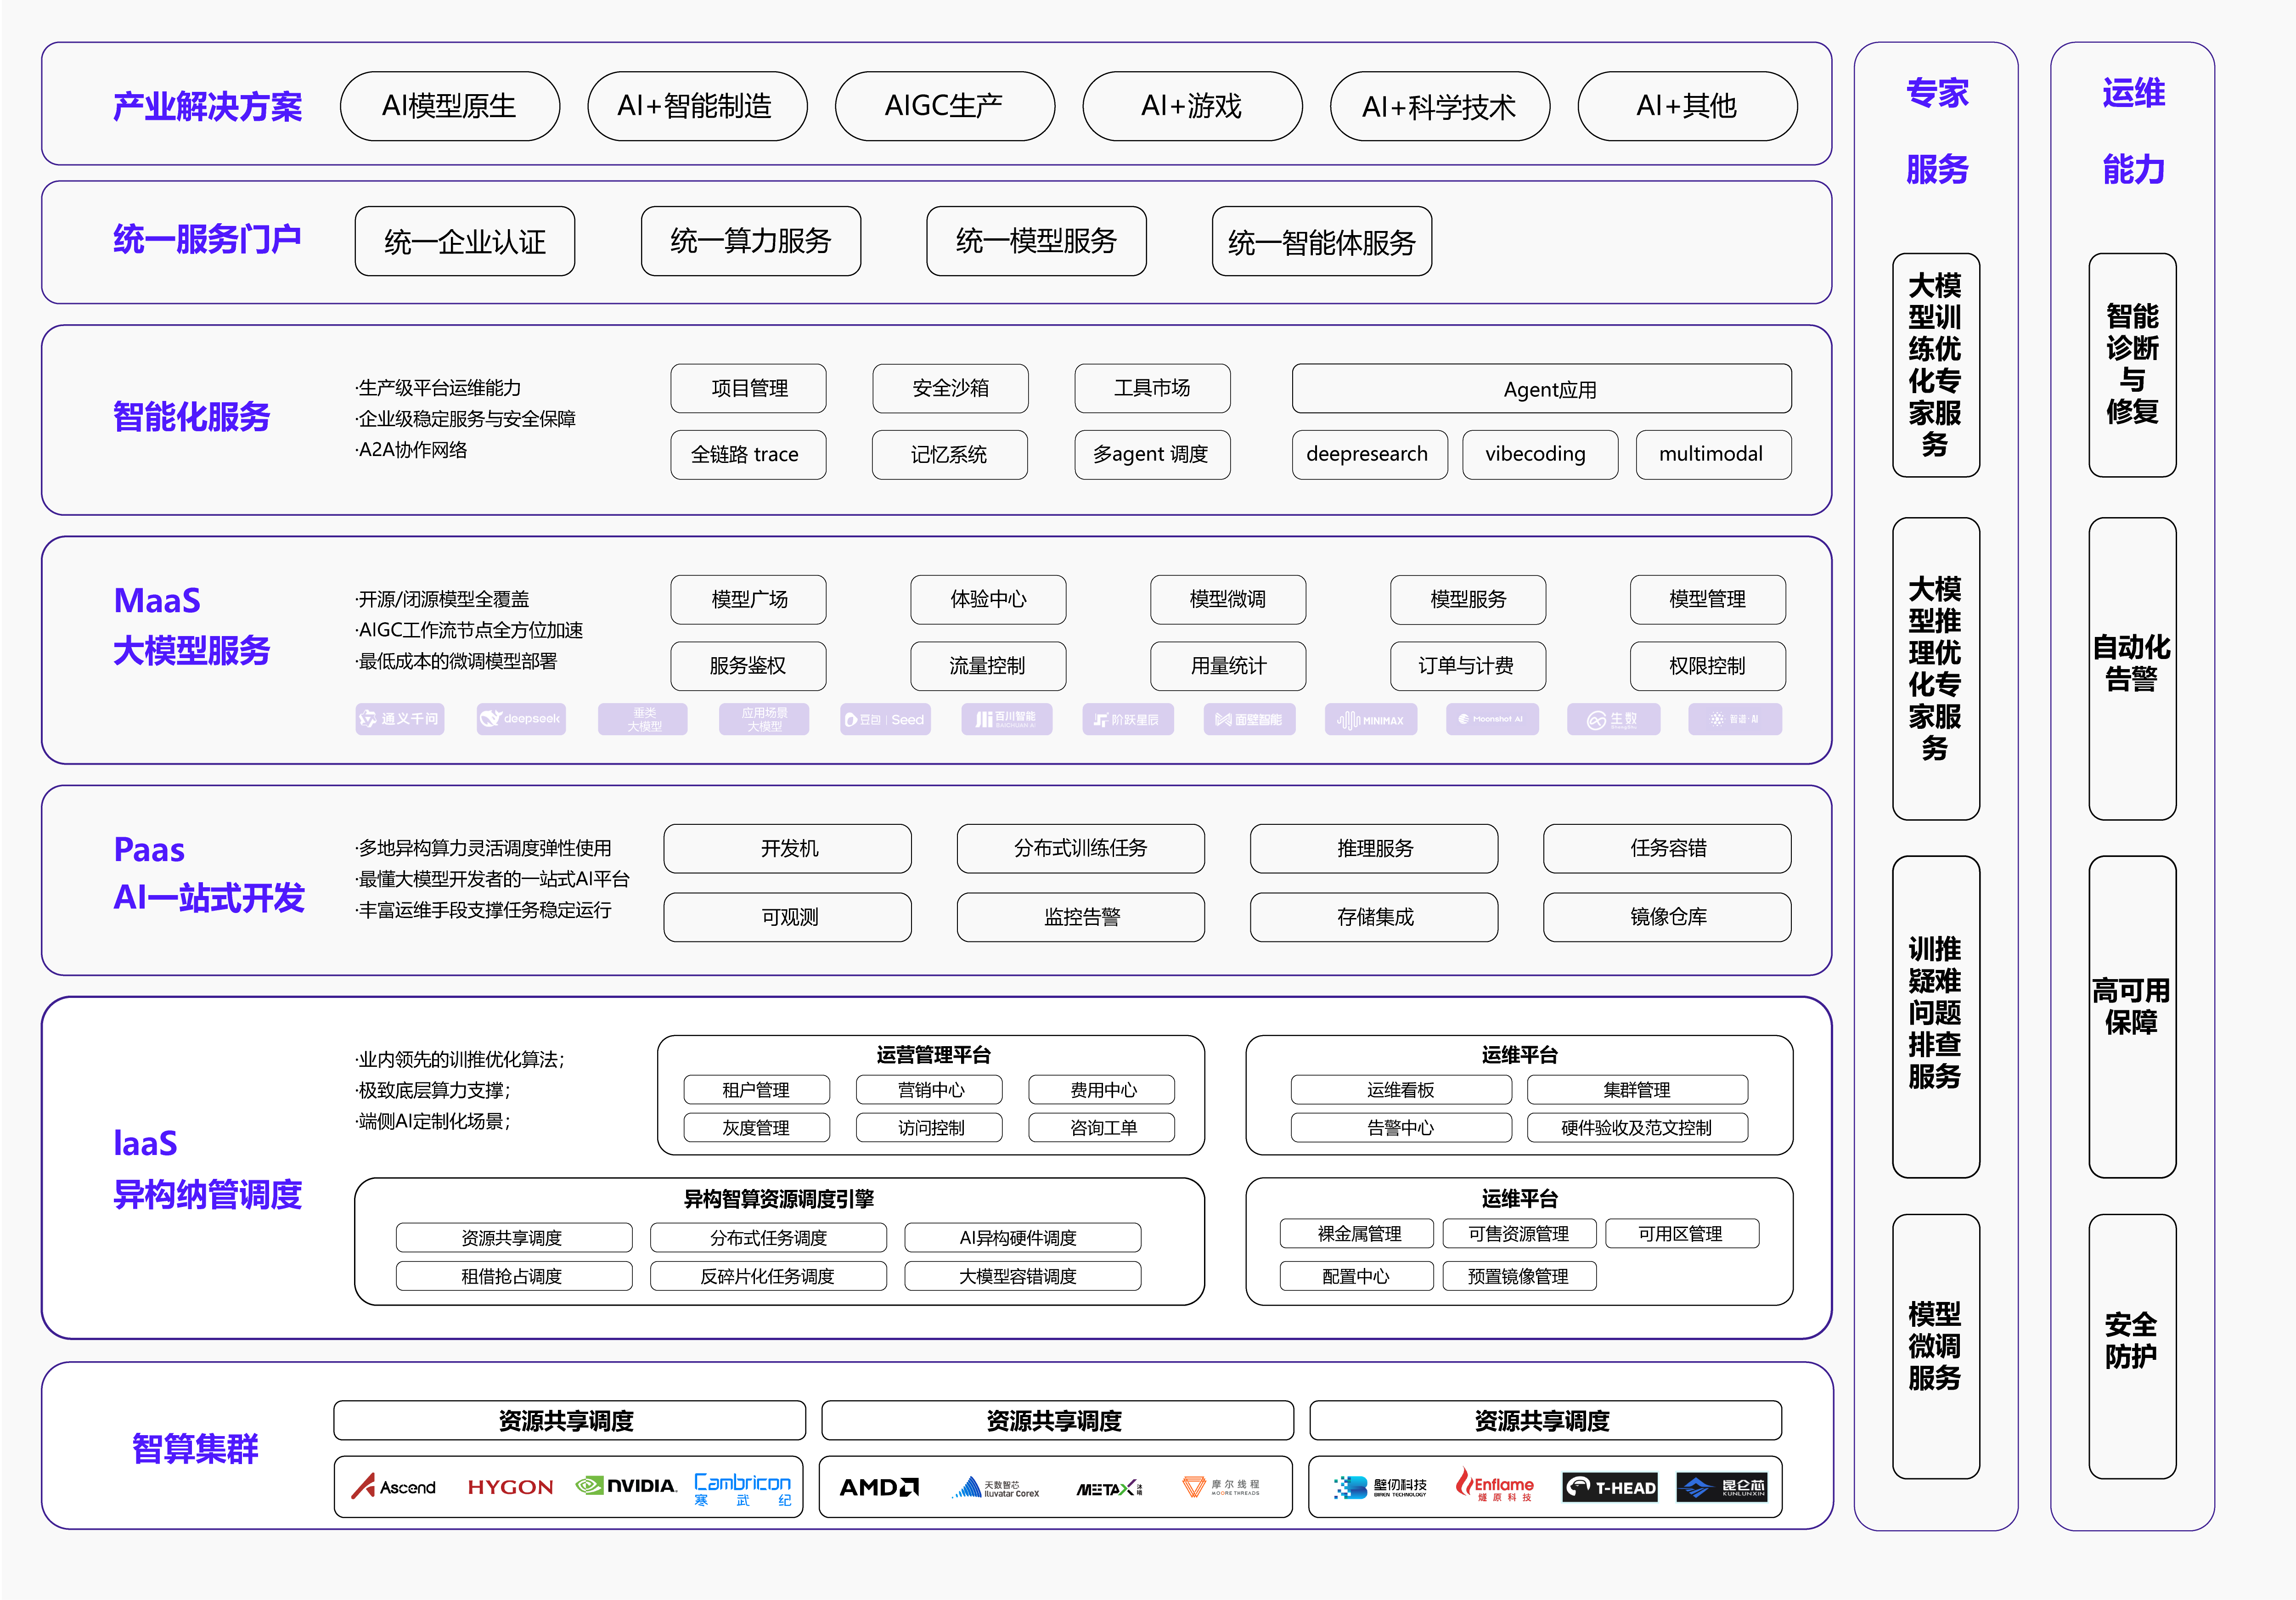Viewport: 2296px width, 1600px height.
Task: Select the 应用场景大模型 badge
Action: (764, 719)
